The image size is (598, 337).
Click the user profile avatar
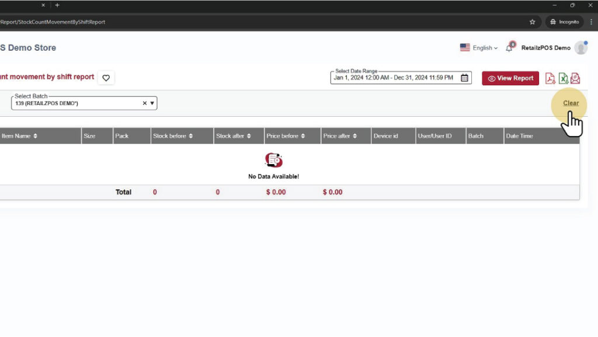pos(580,48)
